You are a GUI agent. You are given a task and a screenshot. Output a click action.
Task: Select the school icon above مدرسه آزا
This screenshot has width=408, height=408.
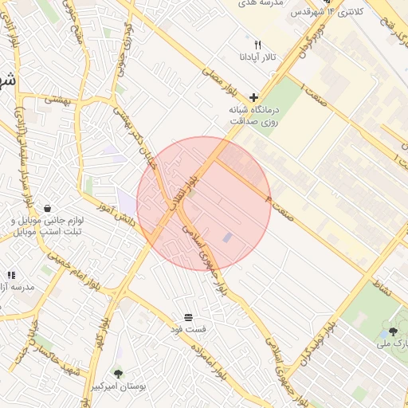click(11, 275)
